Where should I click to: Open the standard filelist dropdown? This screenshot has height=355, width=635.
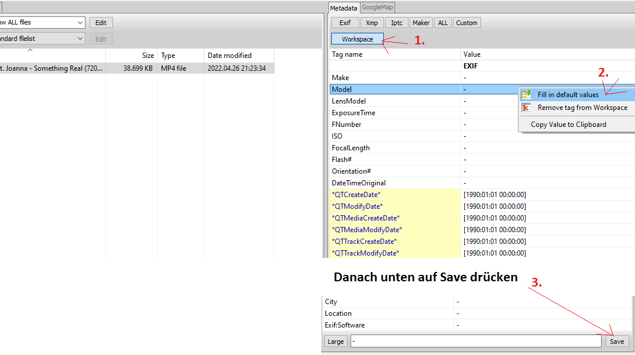[x=80, y=39]
